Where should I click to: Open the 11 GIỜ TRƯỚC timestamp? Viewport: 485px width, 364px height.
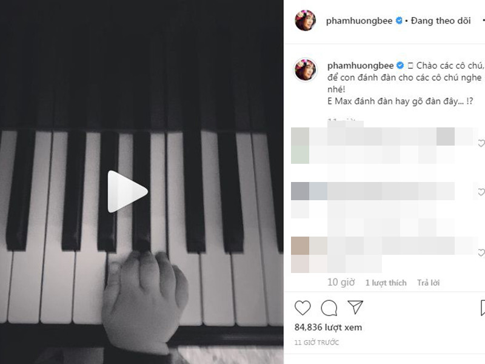tap(316, 342)
